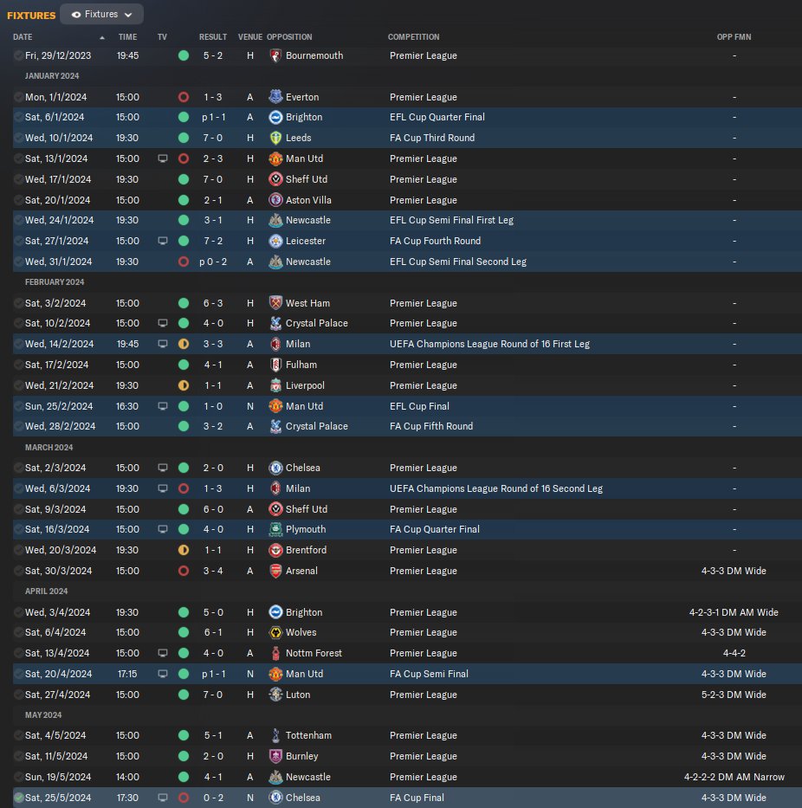Click Chelsea badge in 2/3/2024 row
The image size is (802, 808).
tap(275, 468)
